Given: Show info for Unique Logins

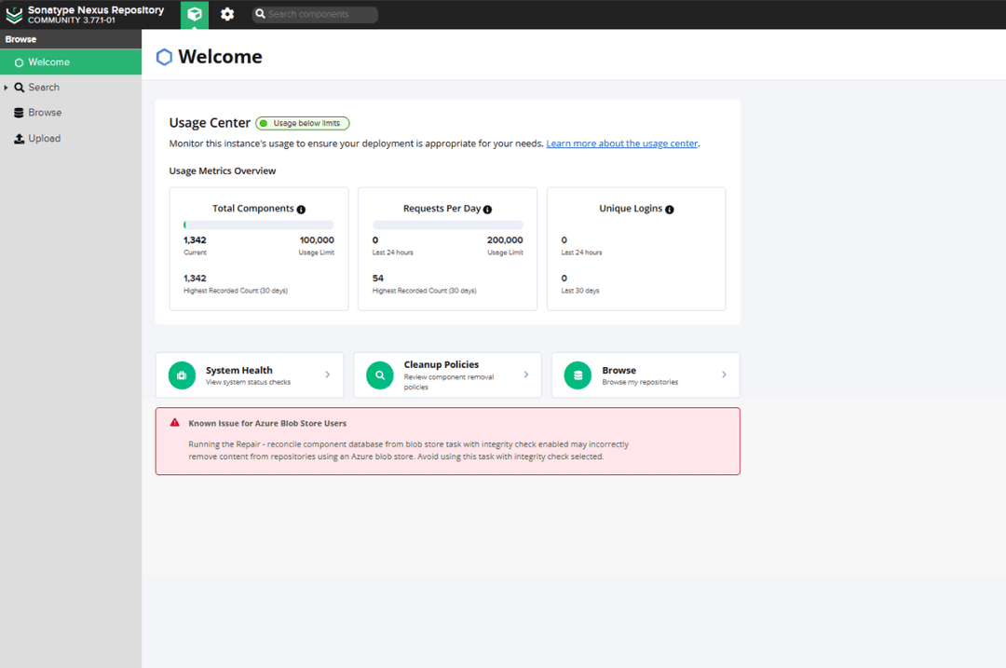Looking at the screenshot, I should coord(669,210).
